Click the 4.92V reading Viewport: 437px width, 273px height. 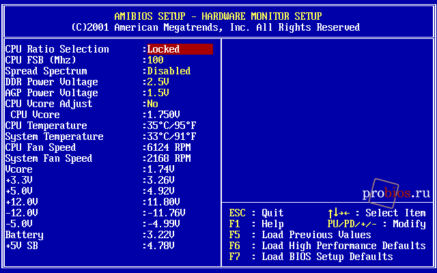(x=161, y=191)
